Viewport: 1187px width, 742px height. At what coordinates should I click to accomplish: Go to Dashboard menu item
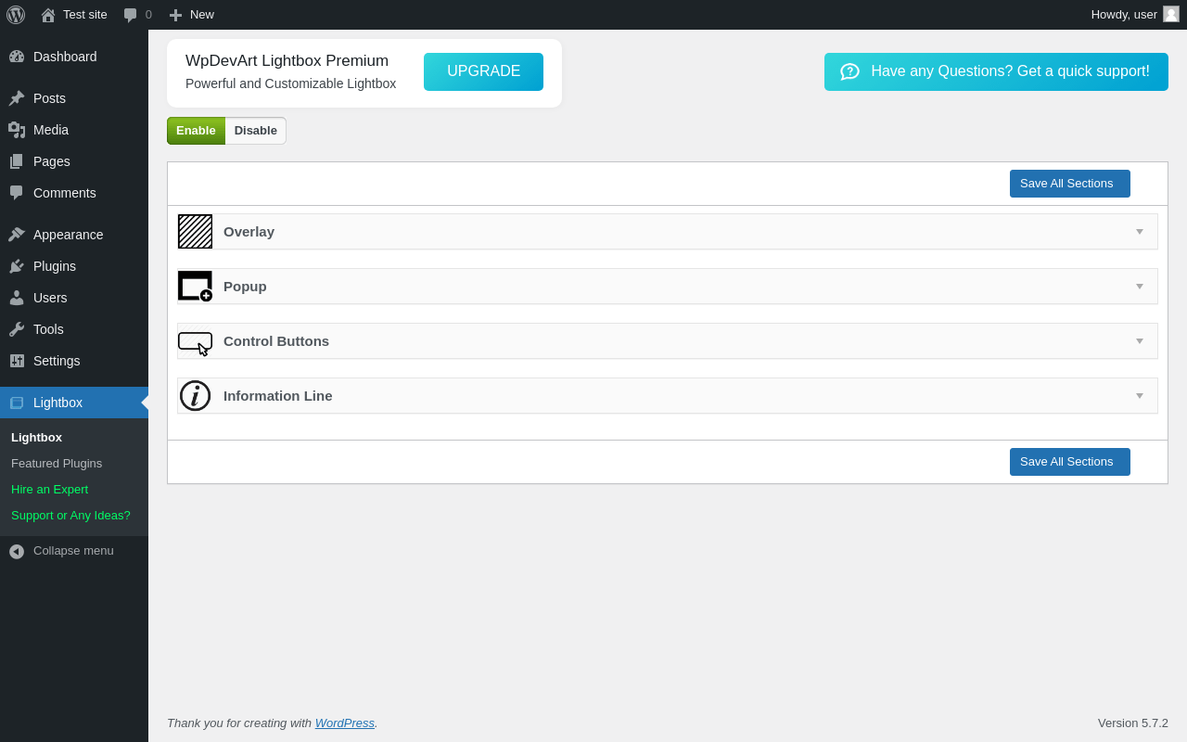[74, 57]
